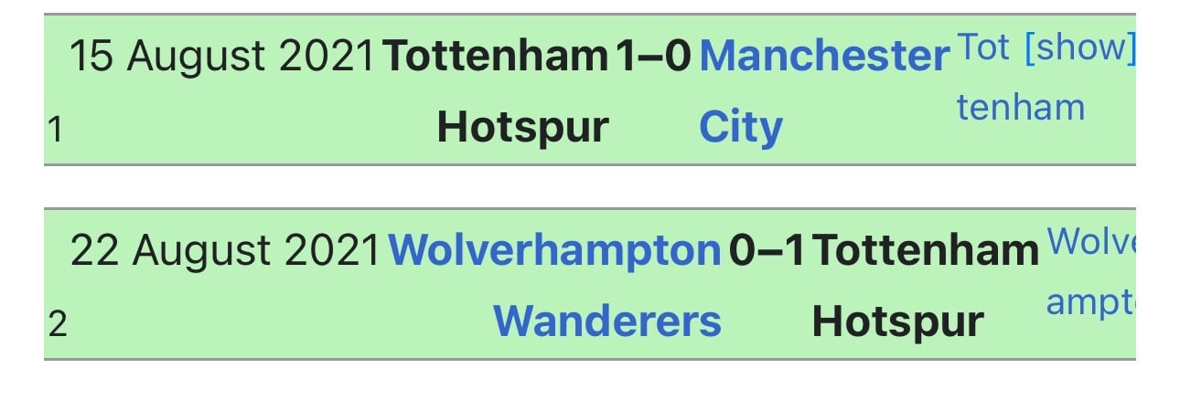The width and height of the screenshot is (1180, 400).
Task: Open the small Tottenham stadium link beside [show]
Action: (x=983, y=47)
